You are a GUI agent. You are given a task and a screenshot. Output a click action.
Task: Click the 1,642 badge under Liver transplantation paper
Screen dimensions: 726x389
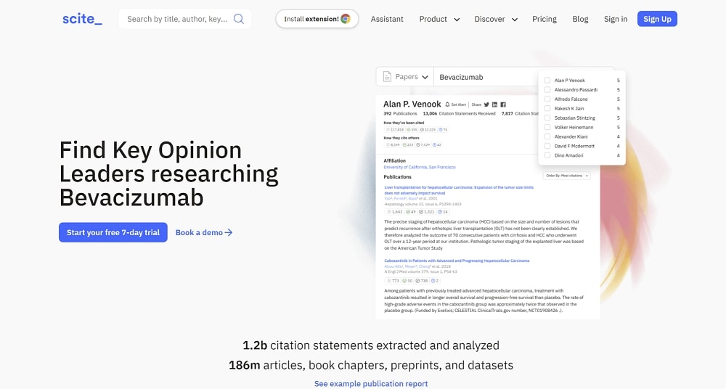(394, 212)
